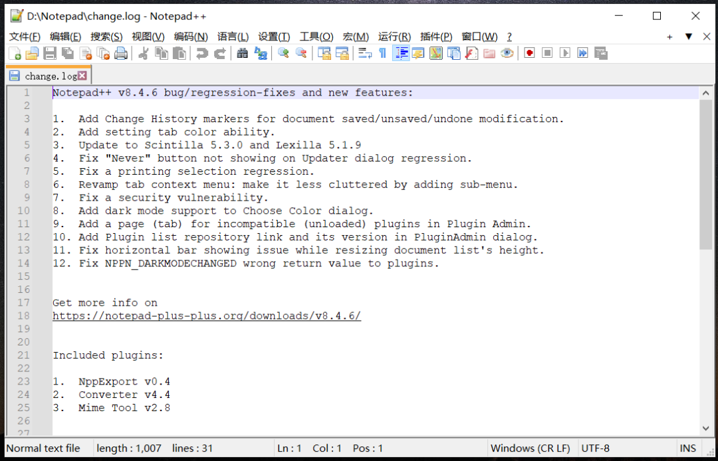Viewport: 718px width, 461px height.
Task: Toggle word wrap on the toolbar
Action: pos(364,52)
